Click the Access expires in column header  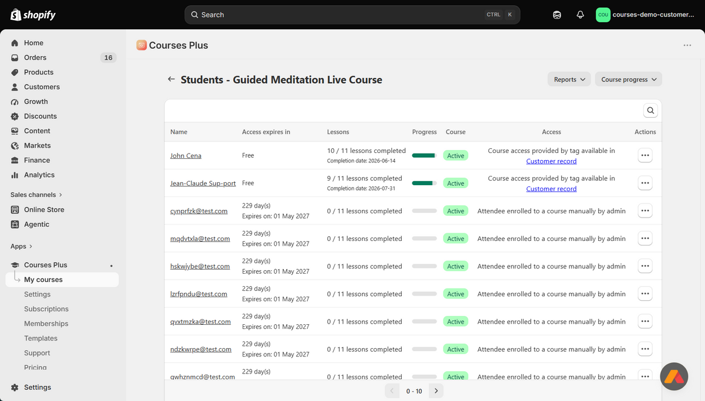point(266,132)
